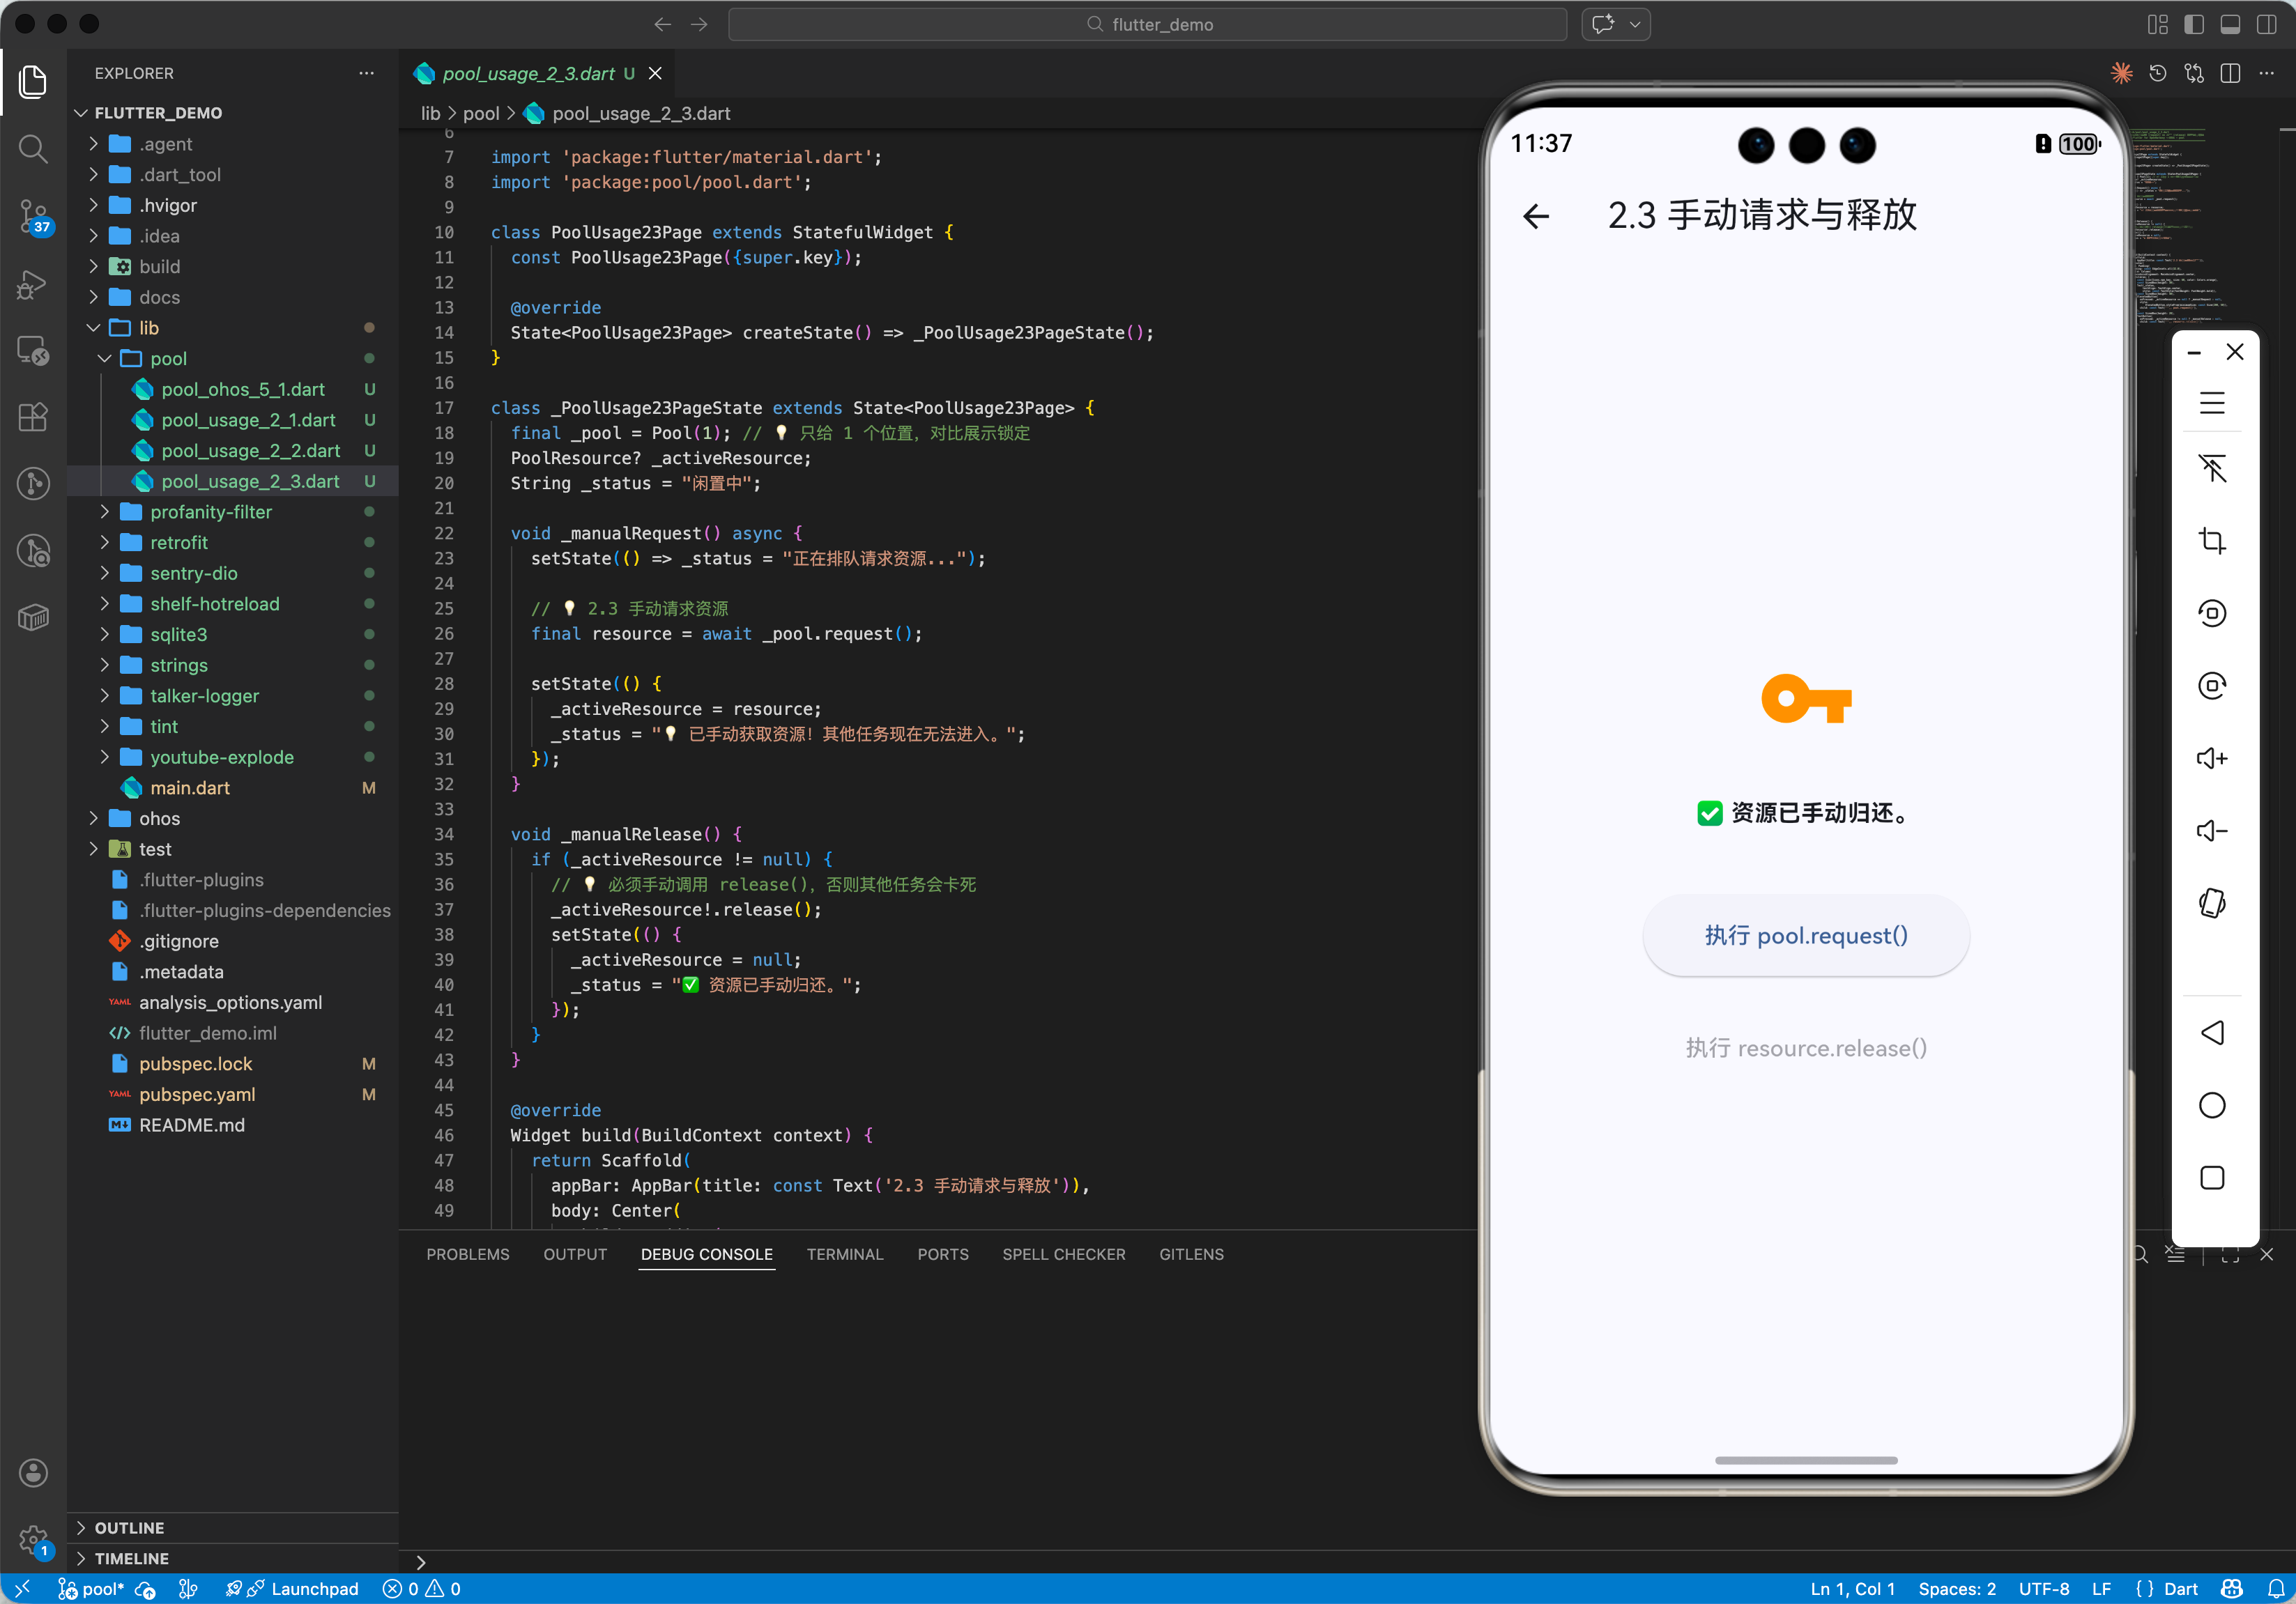Collapse the pool folder
Viewport: 2296px width, 1604px height.
coord(168,357)
